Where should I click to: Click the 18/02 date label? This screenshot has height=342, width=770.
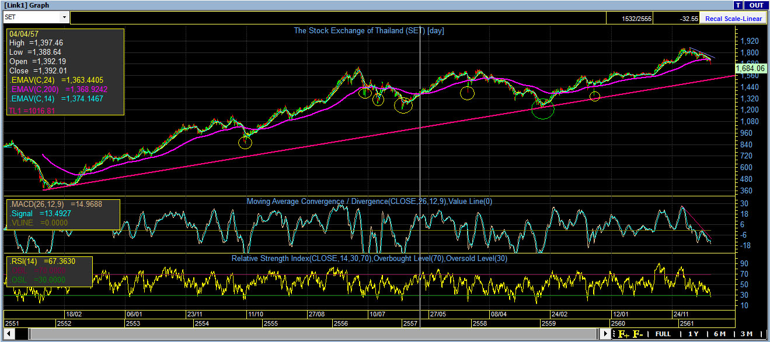73,314
